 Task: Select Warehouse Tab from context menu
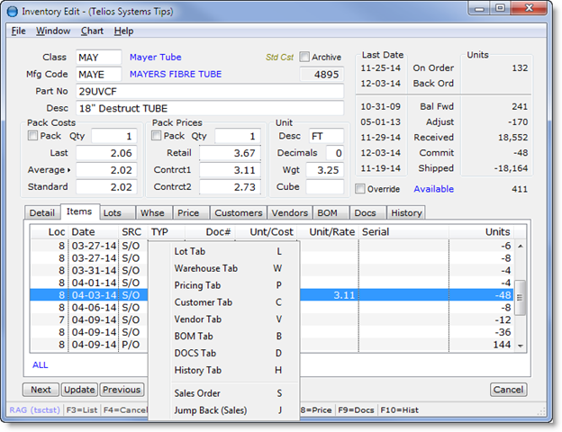pos(205,268)
